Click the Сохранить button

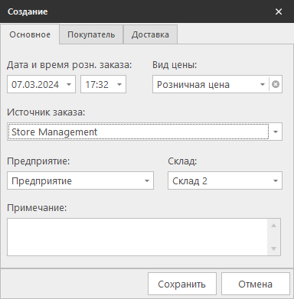click(x=182, y=284)
